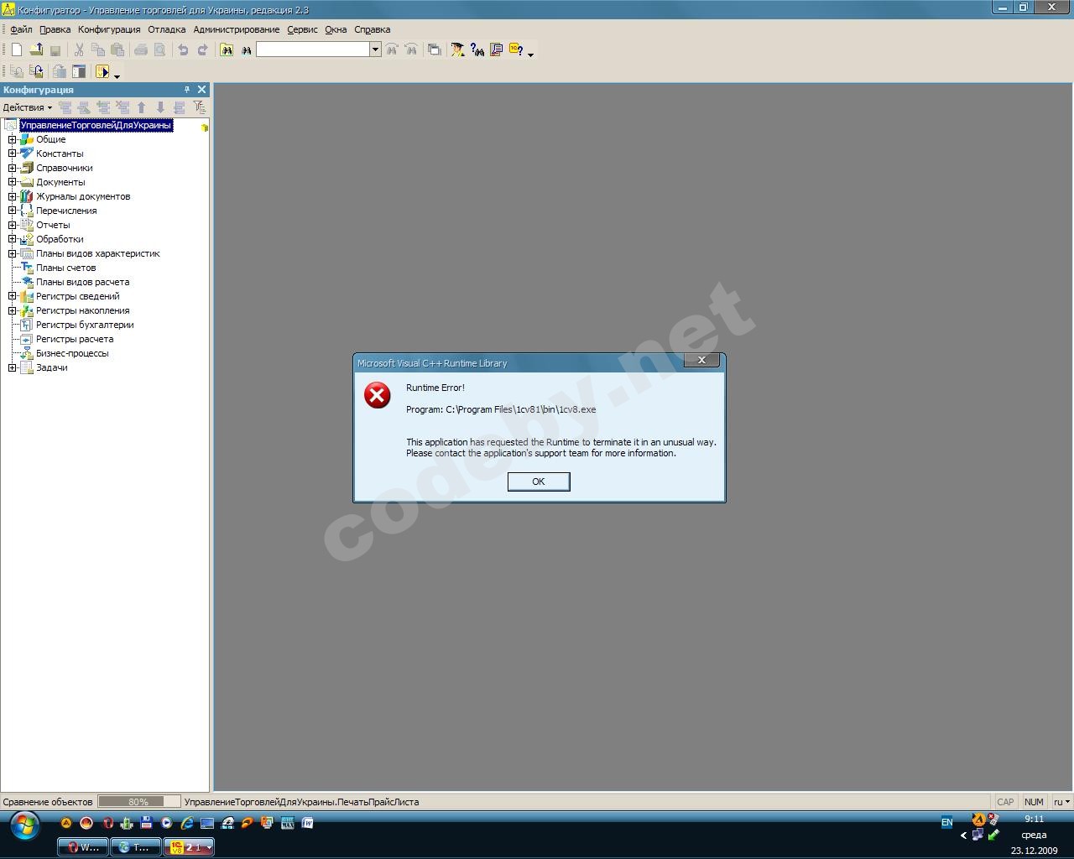Click the Find binoculars icon beside search field
Screen dimensions: 1074x859
tap(246, 50)
